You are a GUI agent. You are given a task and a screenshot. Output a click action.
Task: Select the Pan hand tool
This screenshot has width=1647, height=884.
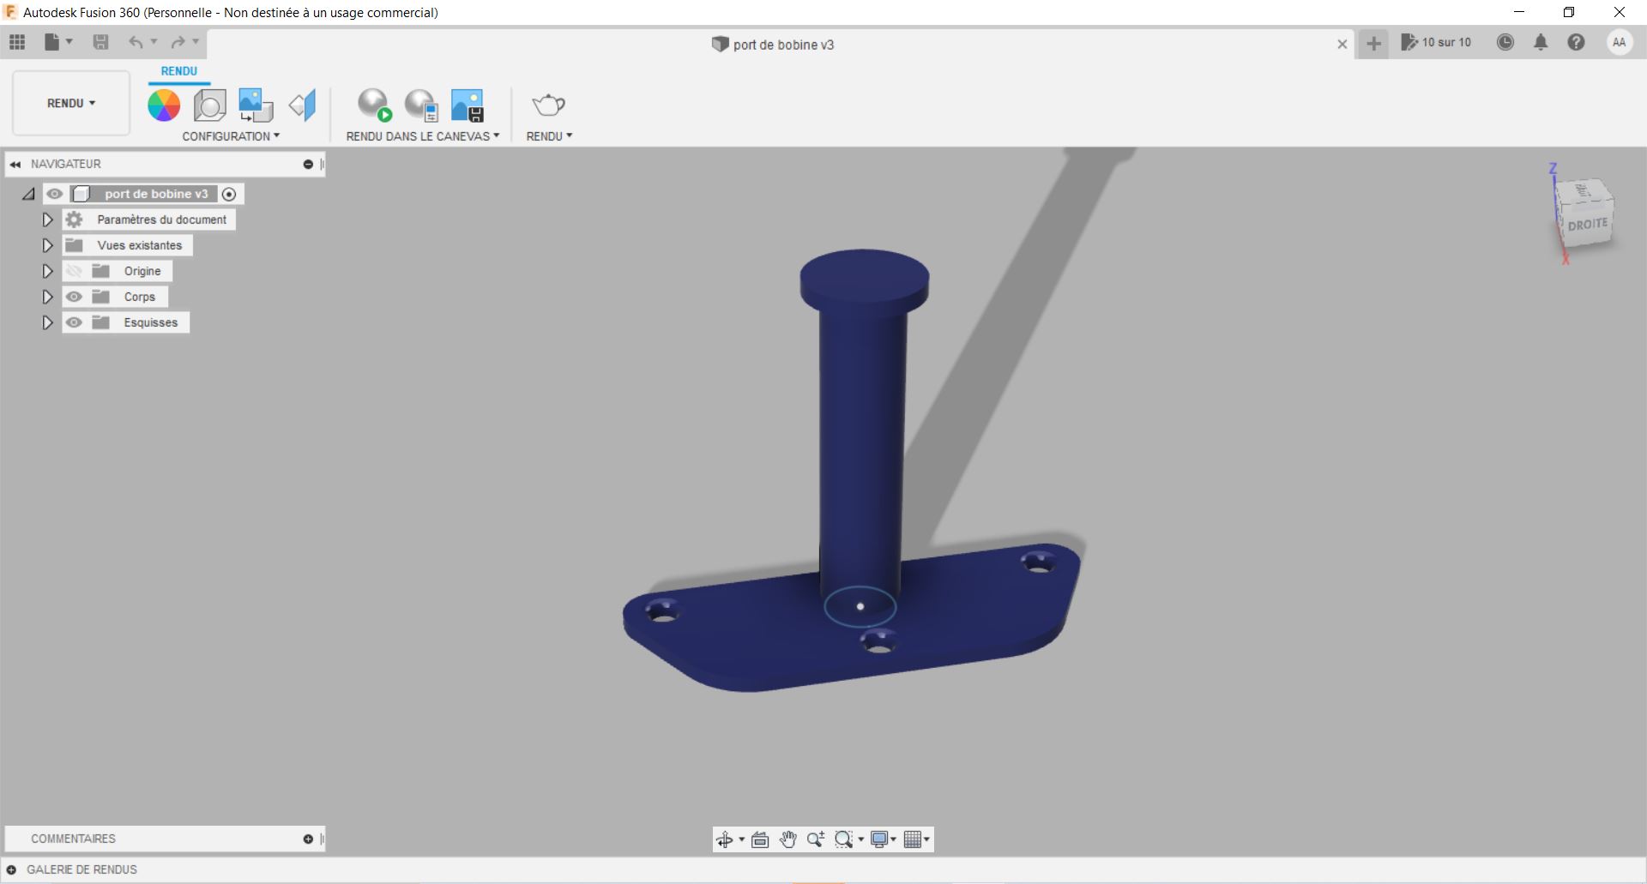click(x=787, y=839)
